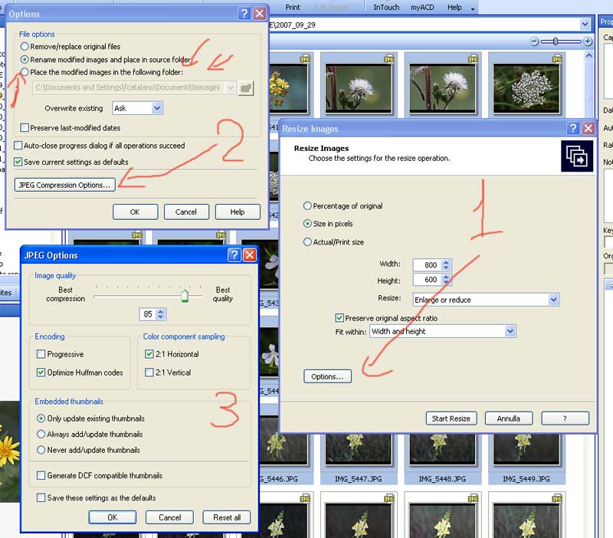Open the Fit within dropdown
Image resolution: width=613 pixels, height=538 pixels.
(510, 331)
